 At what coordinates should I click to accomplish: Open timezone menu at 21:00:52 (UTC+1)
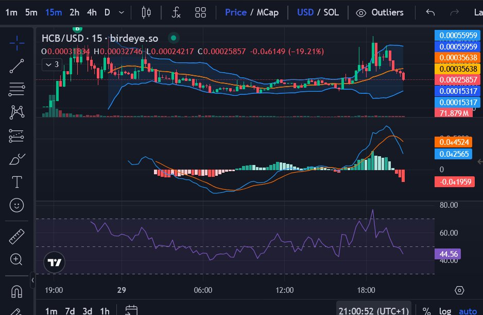coord(374,311)
